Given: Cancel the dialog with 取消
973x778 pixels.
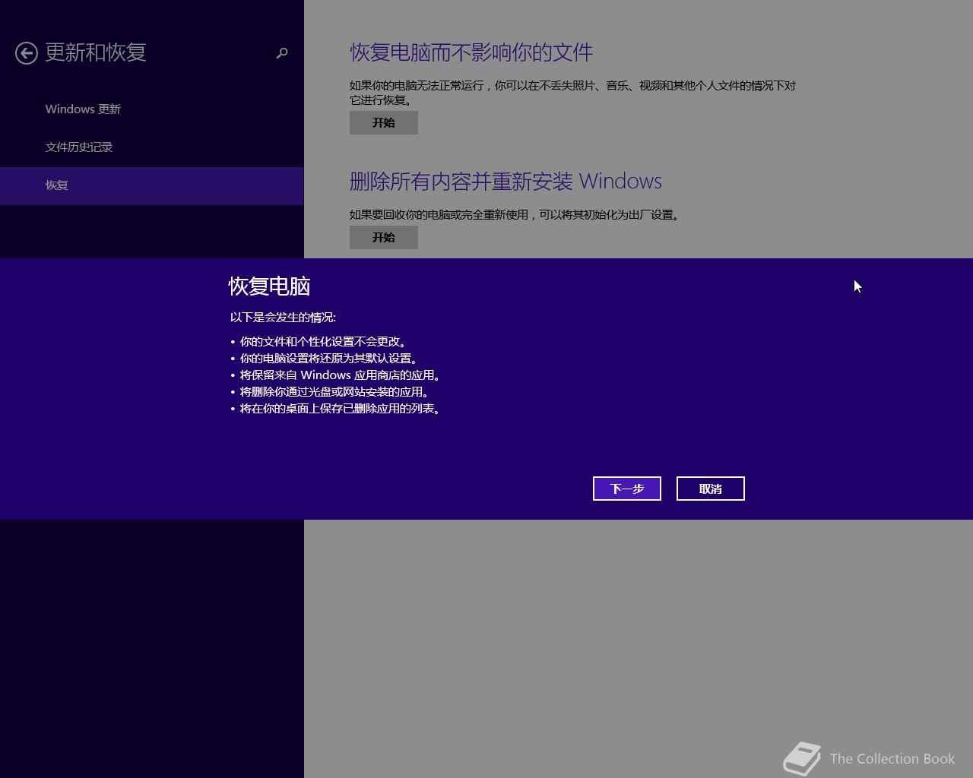Looking at the screenshot, I should pyautogui.click(x=711, y=489).
